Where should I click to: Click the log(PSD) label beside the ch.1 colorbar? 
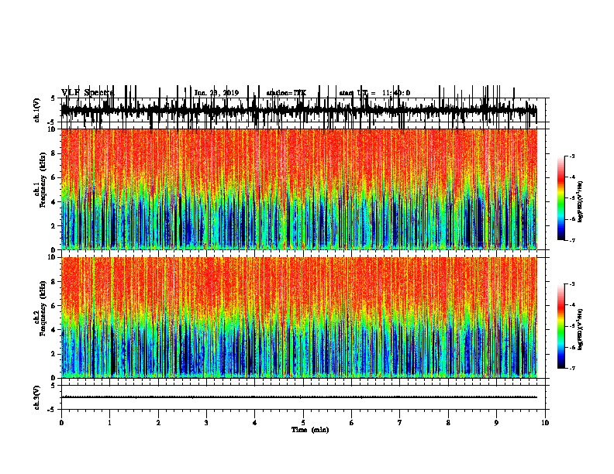click(580, 201)
